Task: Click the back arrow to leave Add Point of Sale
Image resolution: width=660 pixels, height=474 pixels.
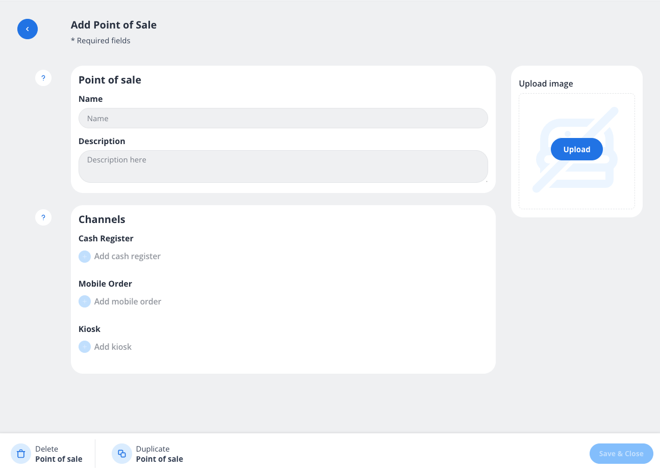Action: point(27,29)
